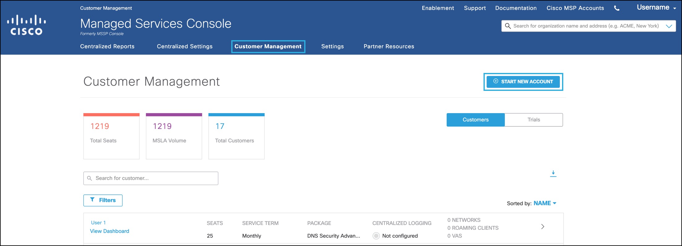Click the Formerly MSSP Console subtitle
Viewport: 682px width, 246px height.
(x=102, y=34)
